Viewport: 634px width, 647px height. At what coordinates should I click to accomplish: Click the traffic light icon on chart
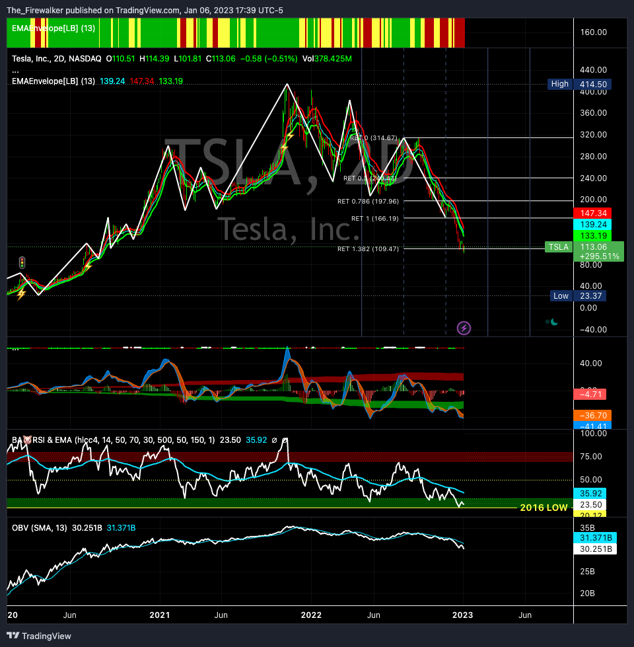(22, 262)
